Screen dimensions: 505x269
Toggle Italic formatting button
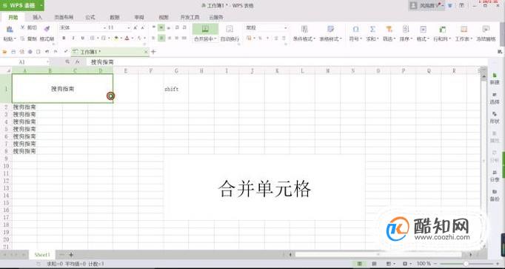(x=73, y=38)
